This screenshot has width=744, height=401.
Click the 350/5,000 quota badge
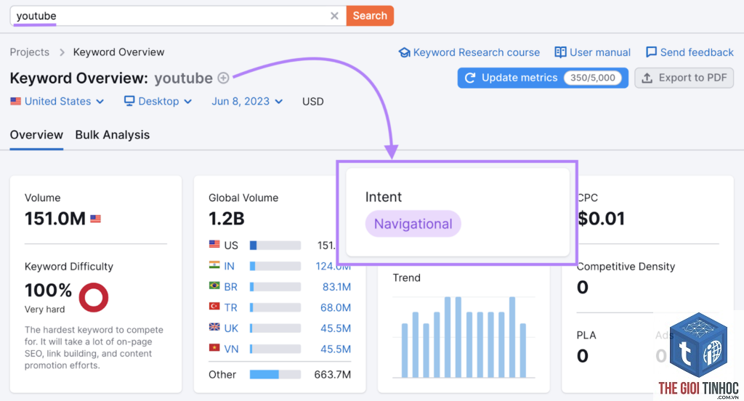tap(593, 78)
